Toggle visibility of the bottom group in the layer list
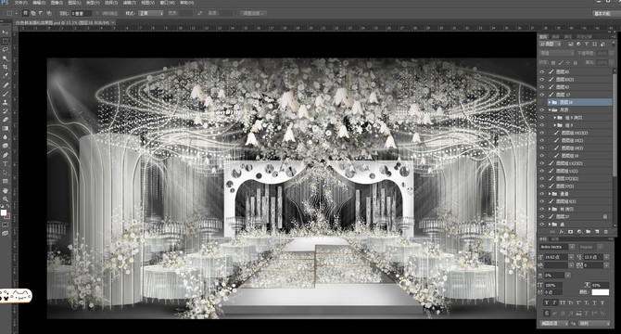The image size is (621, 334). (x=542, y=225)
